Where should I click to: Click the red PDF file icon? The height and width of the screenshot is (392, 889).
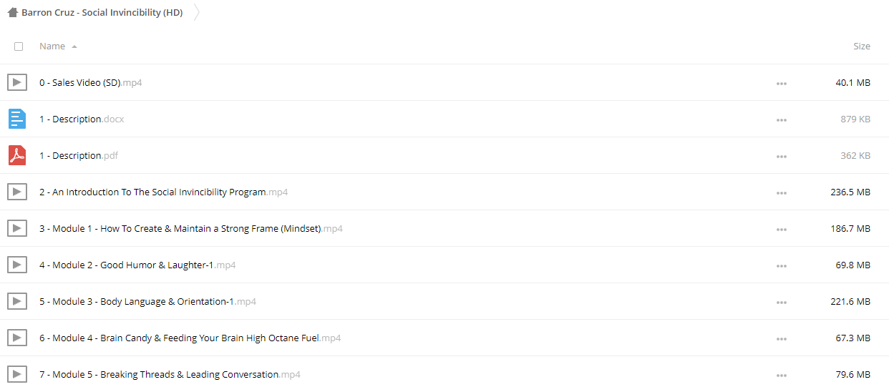(17, 155)
